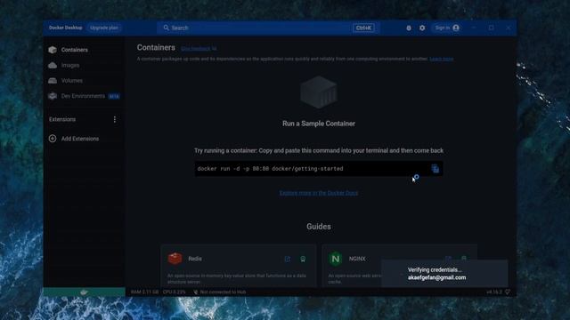Click the Upgrade plan button
Viewport: 570px width, 320px height.
pos(104,28)
